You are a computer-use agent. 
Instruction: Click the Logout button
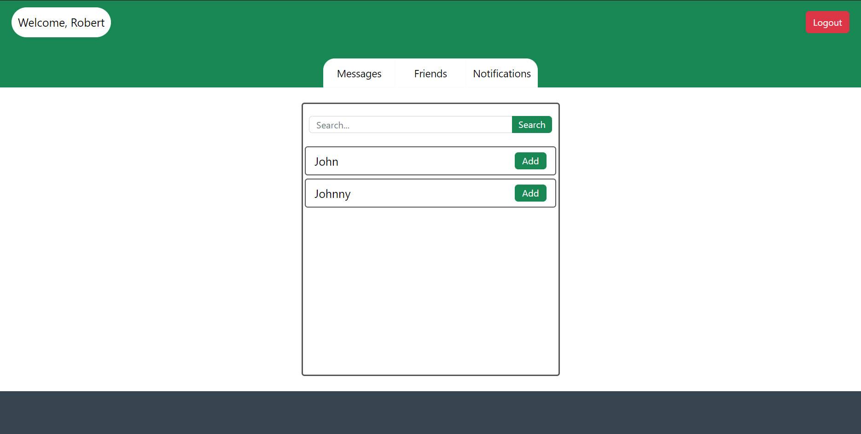[x=827, y=22]
